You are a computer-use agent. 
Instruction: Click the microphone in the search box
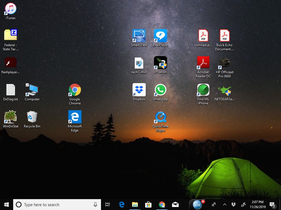(x=95, y=205)
